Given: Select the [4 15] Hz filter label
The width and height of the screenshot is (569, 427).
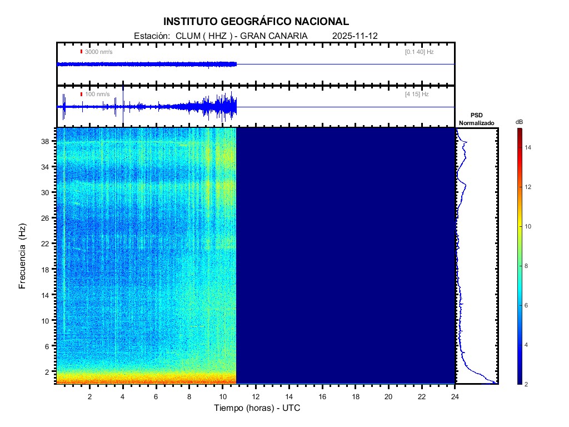Looking at the screenshot, I should pos(417,95).
